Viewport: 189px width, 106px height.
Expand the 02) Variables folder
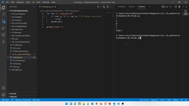(22, 17)
